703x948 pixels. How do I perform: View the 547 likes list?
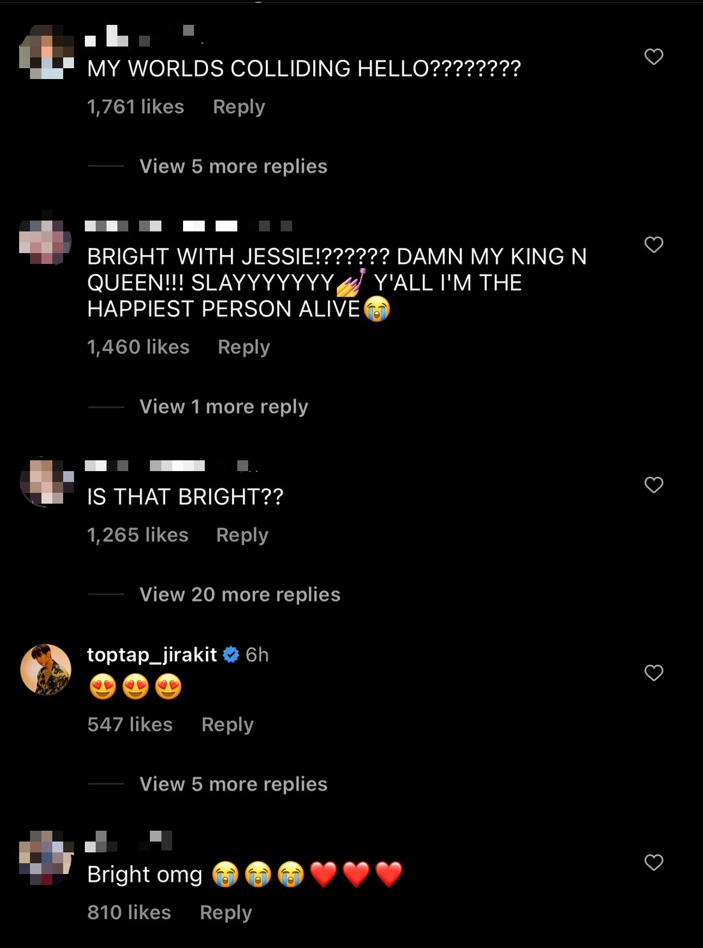[x=130, y=725]
